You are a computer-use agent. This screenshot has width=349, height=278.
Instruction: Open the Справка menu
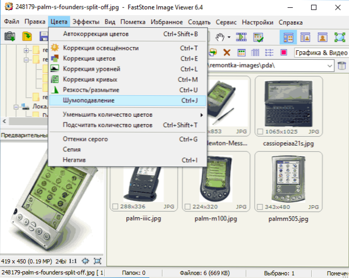click(291, 23)
